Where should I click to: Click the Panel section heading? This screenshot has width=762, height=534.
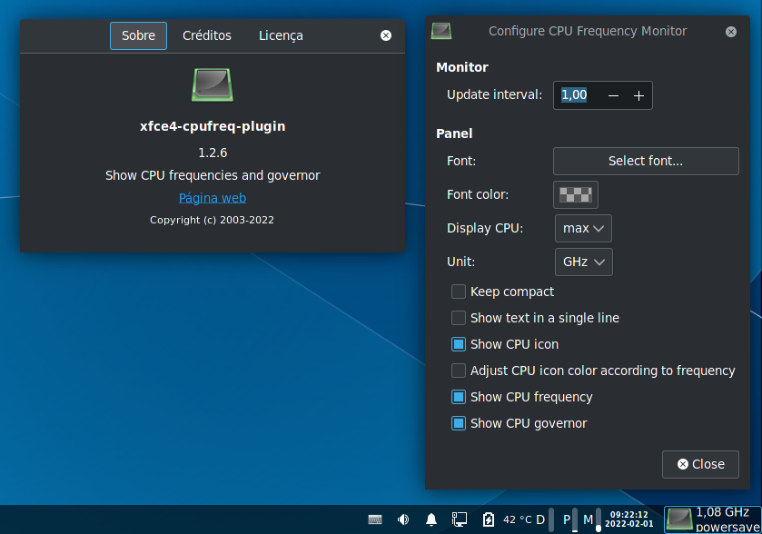pos(454,133)
